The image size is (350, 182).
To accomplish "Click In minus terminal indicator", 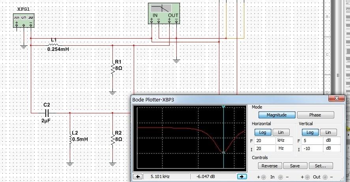I will pos(281,177).
